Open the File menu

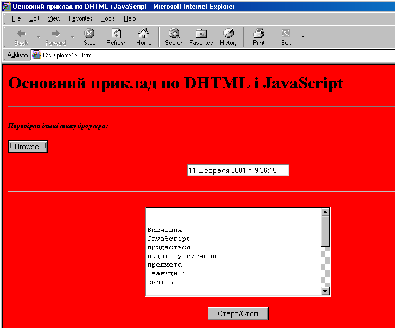point(16,18)
